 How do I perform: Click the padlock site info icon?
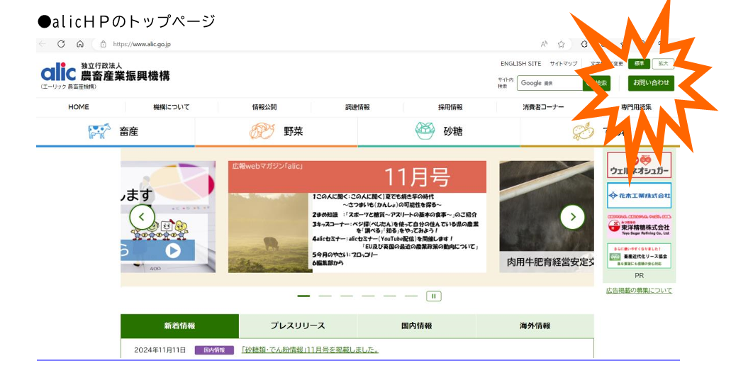(x=103, y=44)
